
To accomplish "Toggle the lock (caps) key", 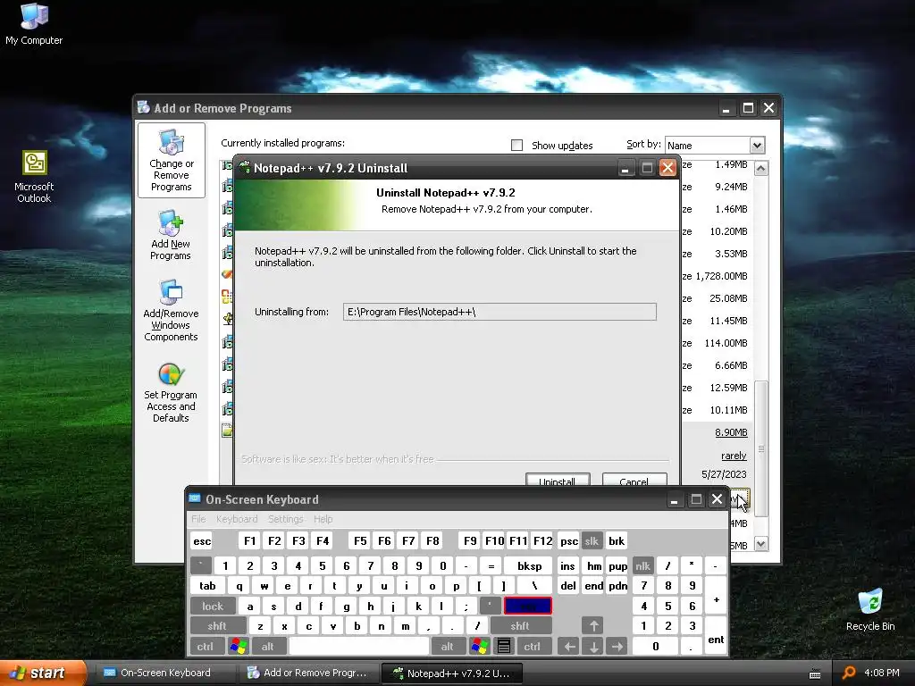I will click(213, 607).
